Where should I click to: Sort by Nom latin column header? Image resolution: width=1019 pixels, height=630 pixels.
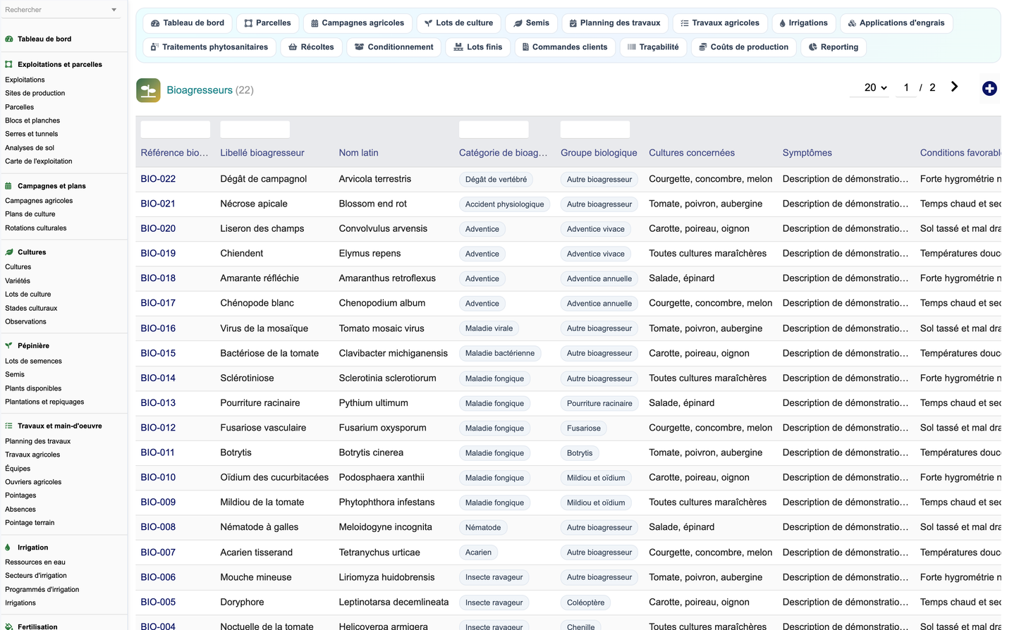[358, 153]
